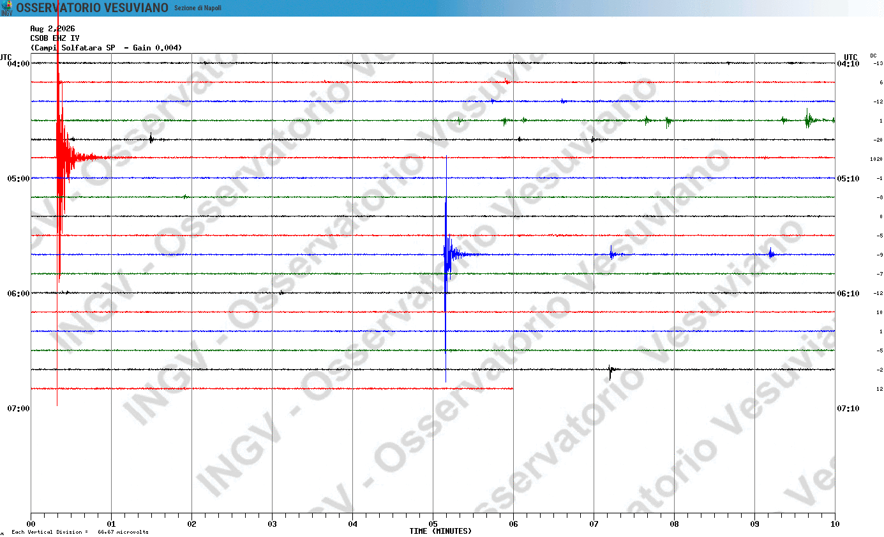
Task: Click the "04:00" time label
Action: pyautogui.click(x=19, y=64)
